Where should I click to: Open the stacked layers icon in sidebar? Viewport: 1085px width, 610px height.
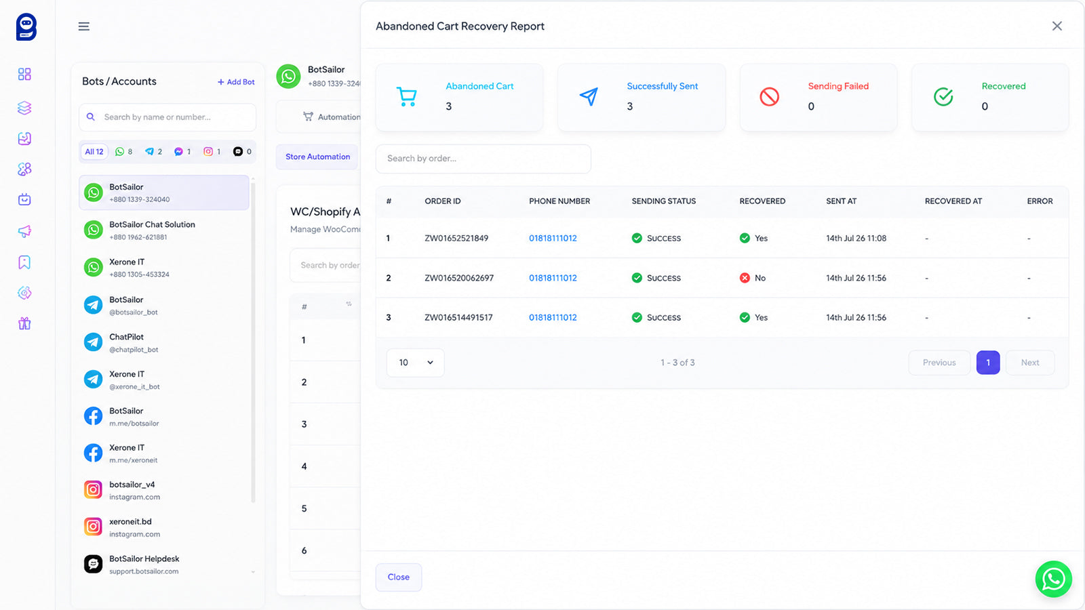tap(24, 108)
